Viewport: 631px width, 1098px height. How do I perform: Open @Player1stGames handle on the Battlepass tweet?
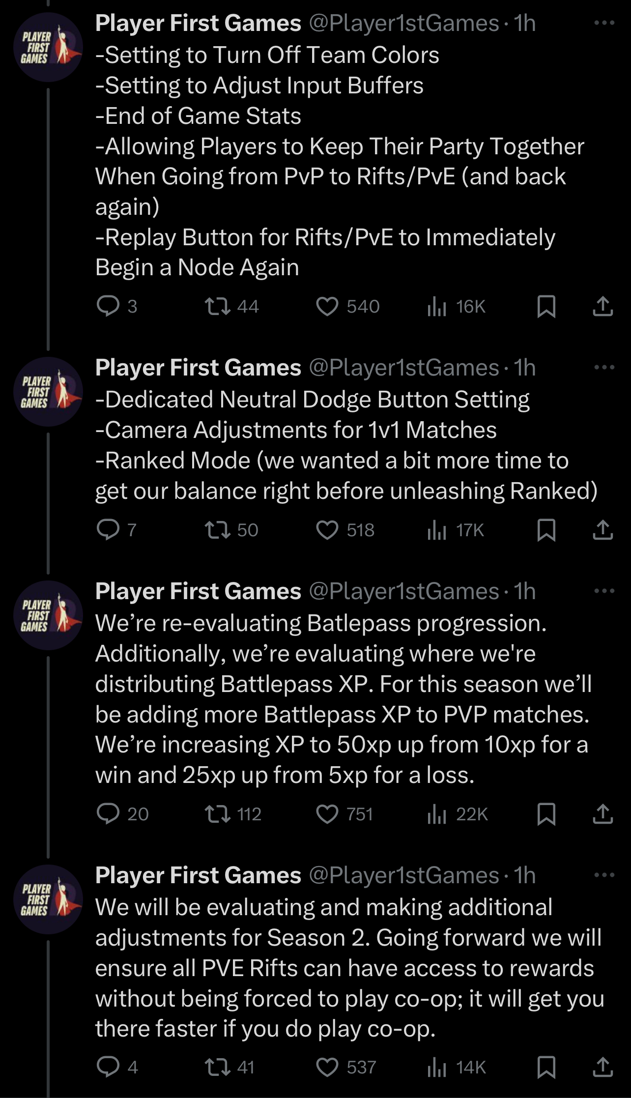[403, 591]
